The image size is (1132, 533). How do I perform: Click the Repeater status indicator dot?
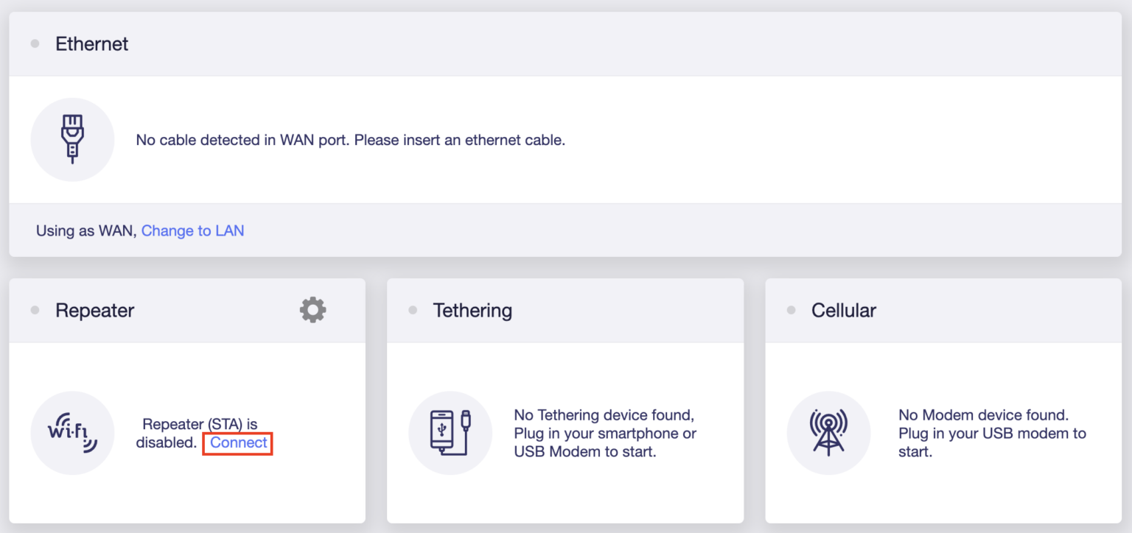point(35,311)
